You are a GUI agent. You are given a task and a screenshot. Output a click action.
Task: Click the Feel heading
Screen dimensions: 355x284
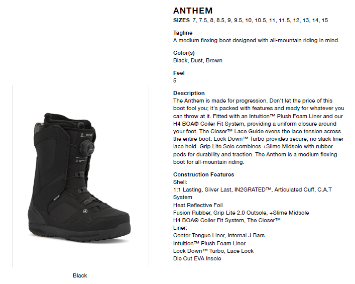(179, 73)
